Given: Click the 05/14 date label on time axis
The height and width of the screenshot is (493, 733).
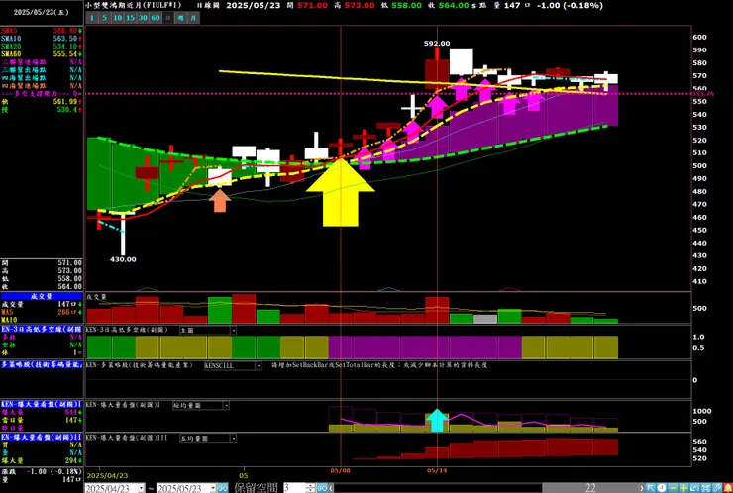Looking at the screenshot, I should click(437, 470).
